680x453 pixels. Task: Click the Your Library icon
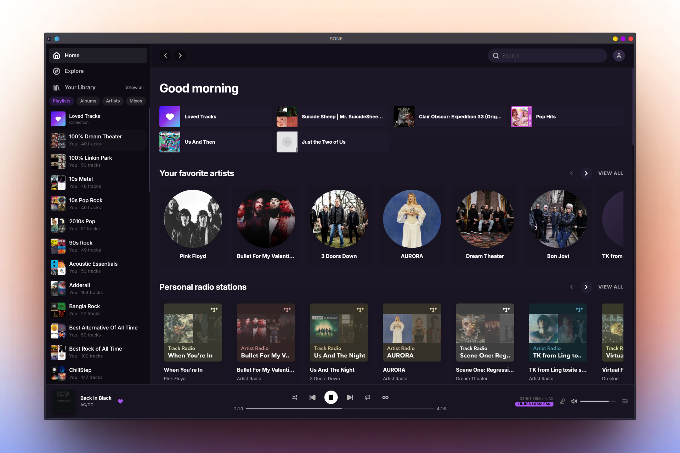(x=56, y=87)
